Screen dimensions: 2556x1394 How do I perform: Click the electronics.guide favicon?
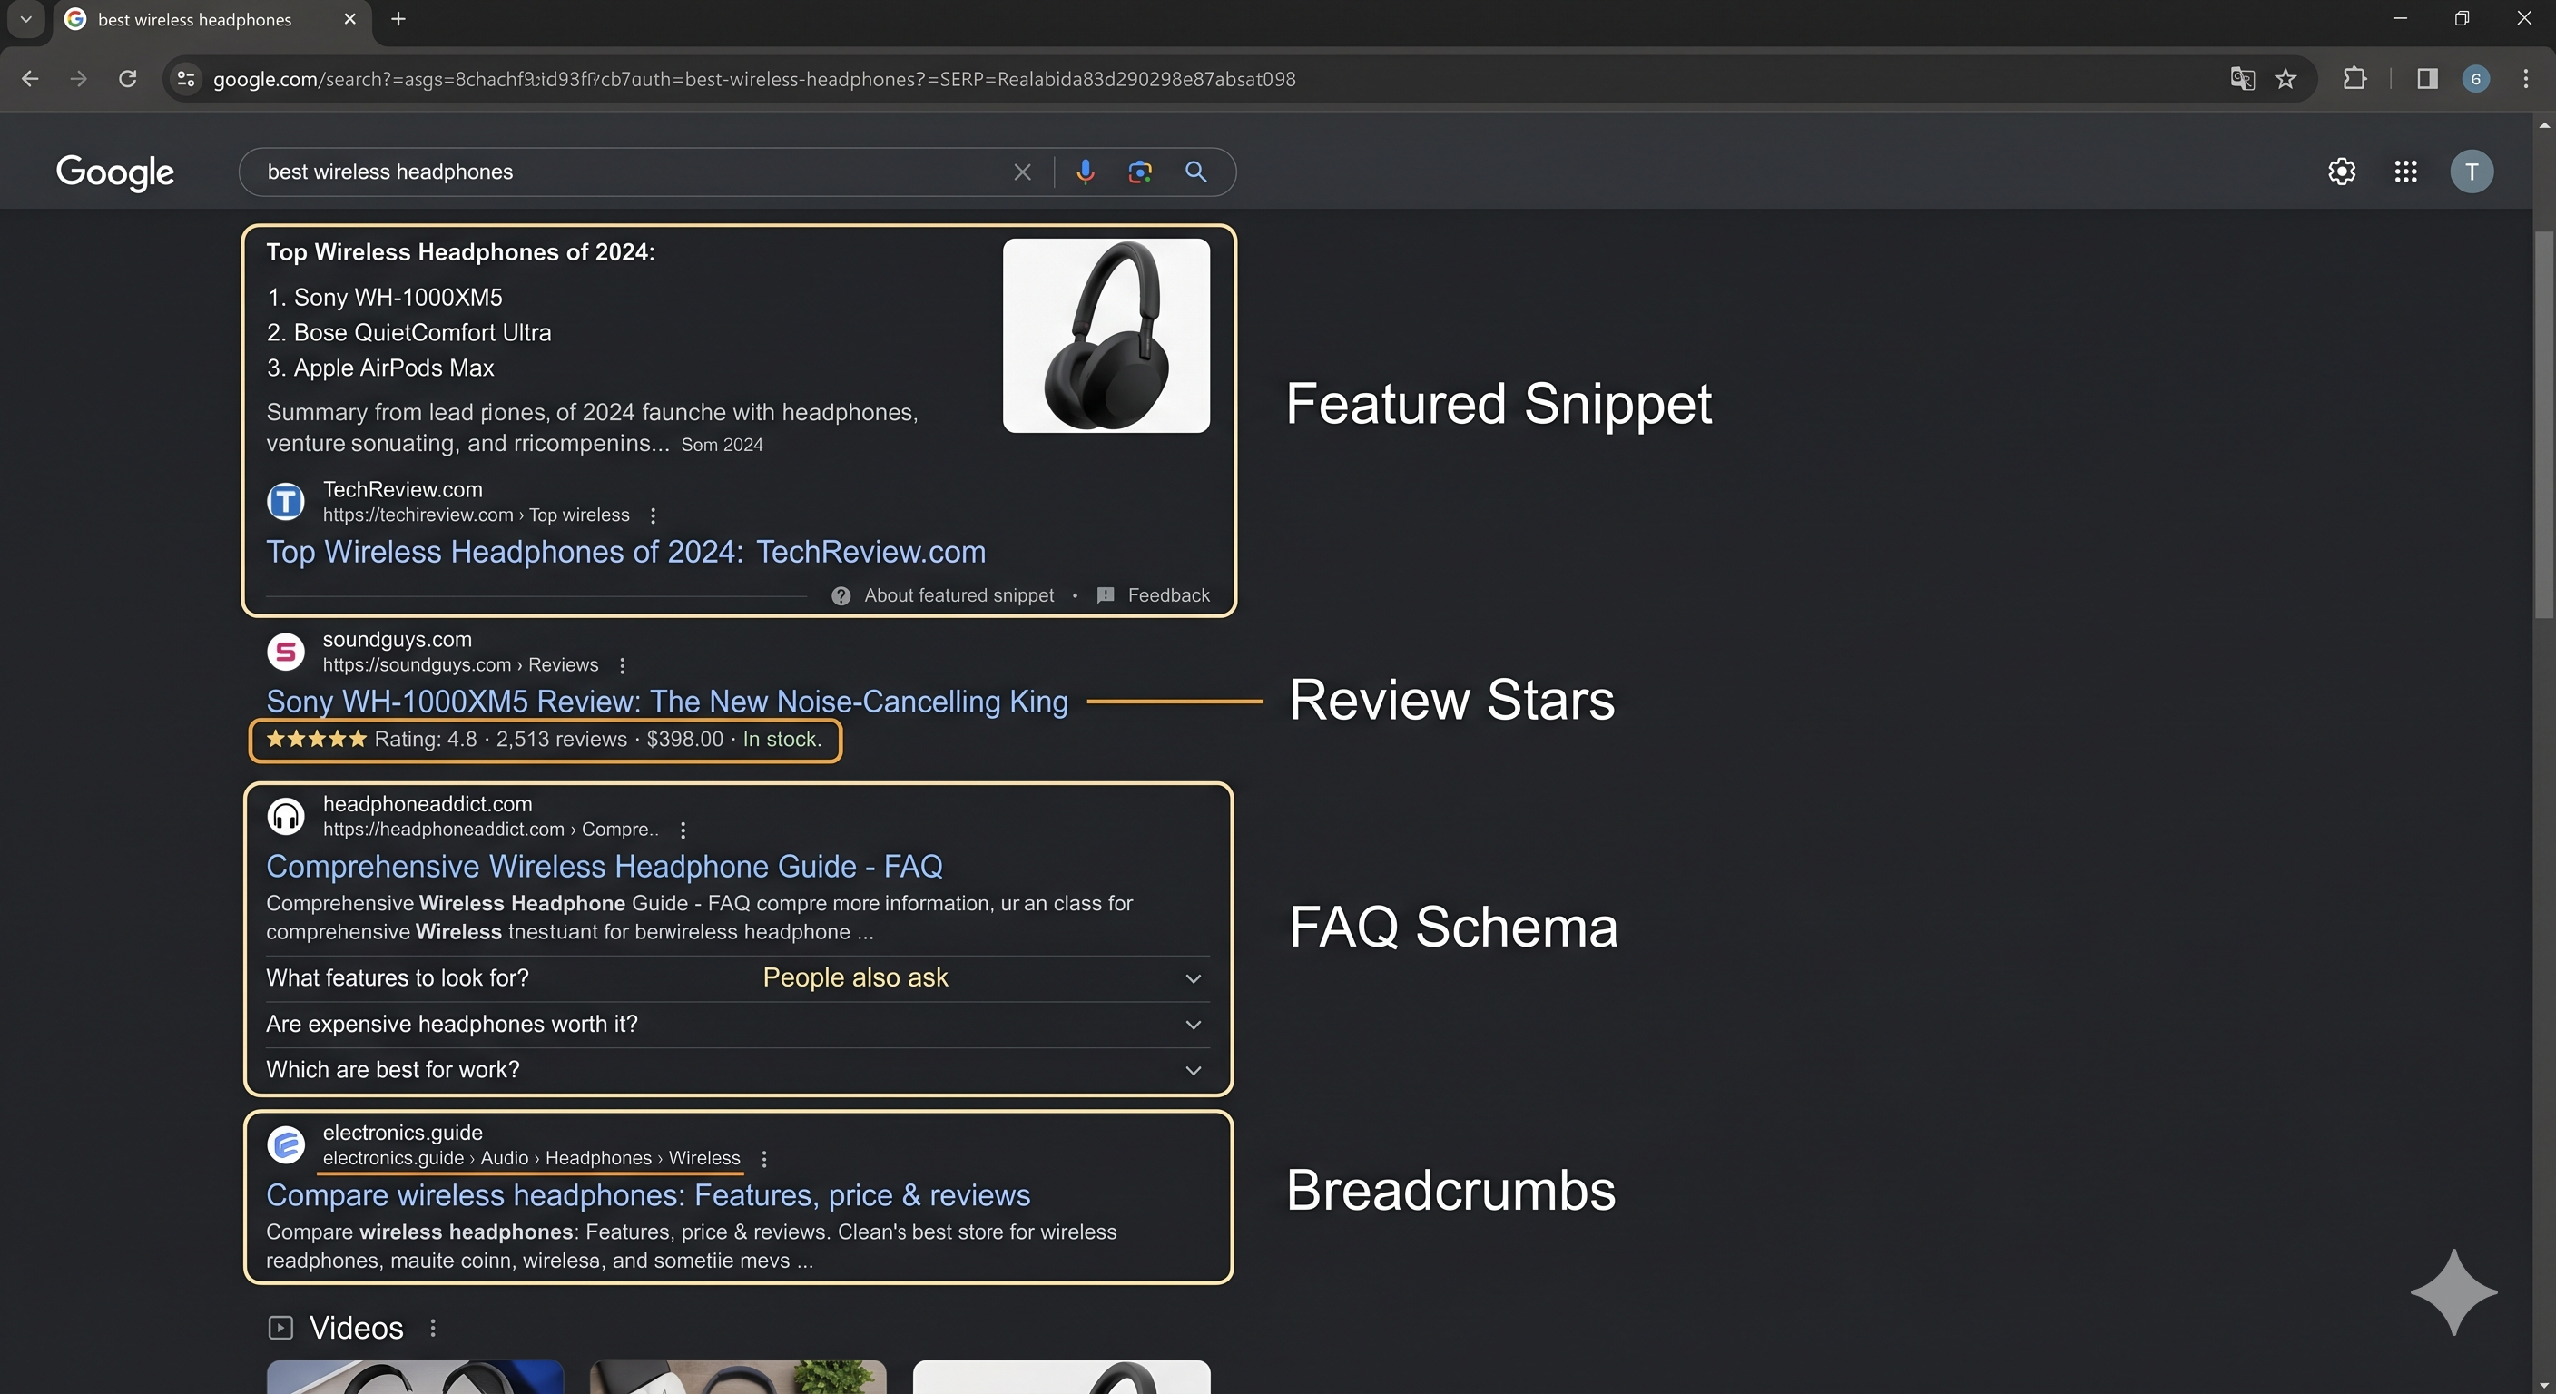click(x=286, y=1145)
